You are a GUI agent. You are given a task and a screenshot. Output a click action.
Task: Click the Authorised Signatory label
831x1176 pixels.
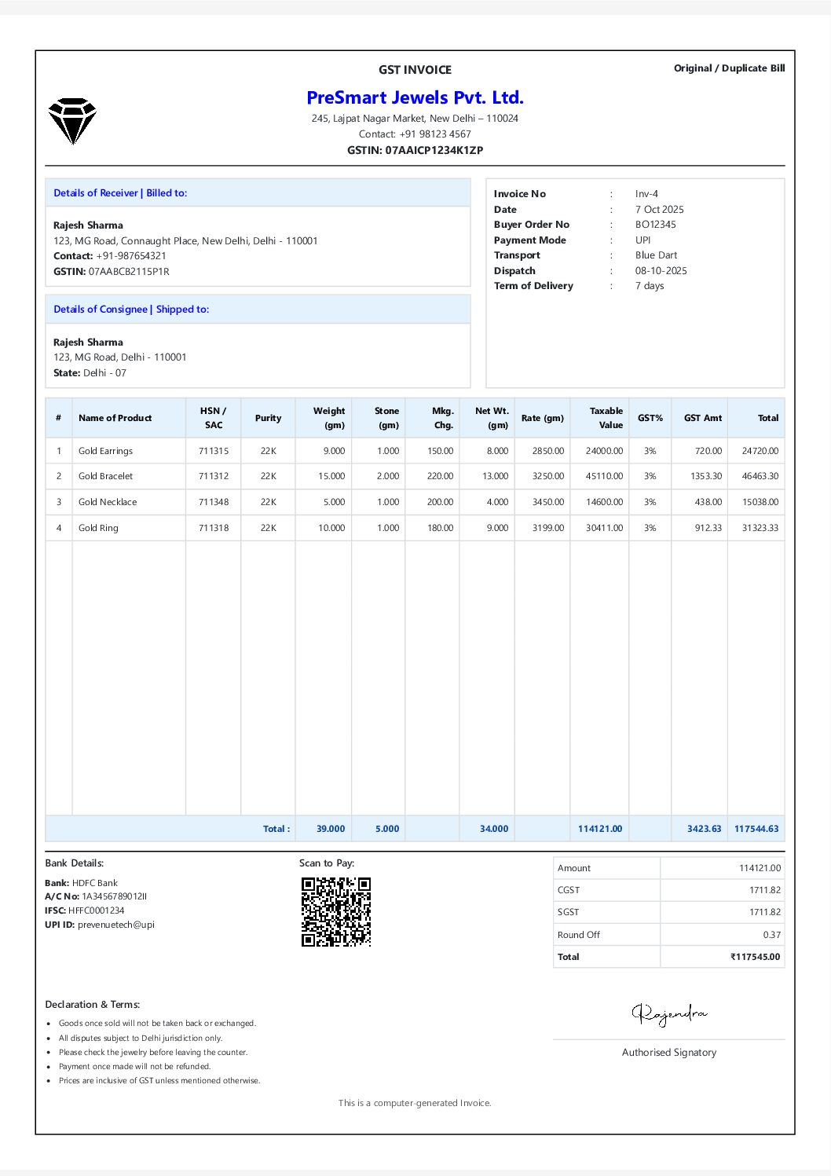pyautogui.click(x=668, y=1052)
